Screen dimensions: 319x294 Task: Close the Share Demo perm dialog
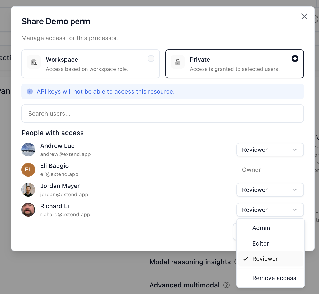click(x=304, y=17)
